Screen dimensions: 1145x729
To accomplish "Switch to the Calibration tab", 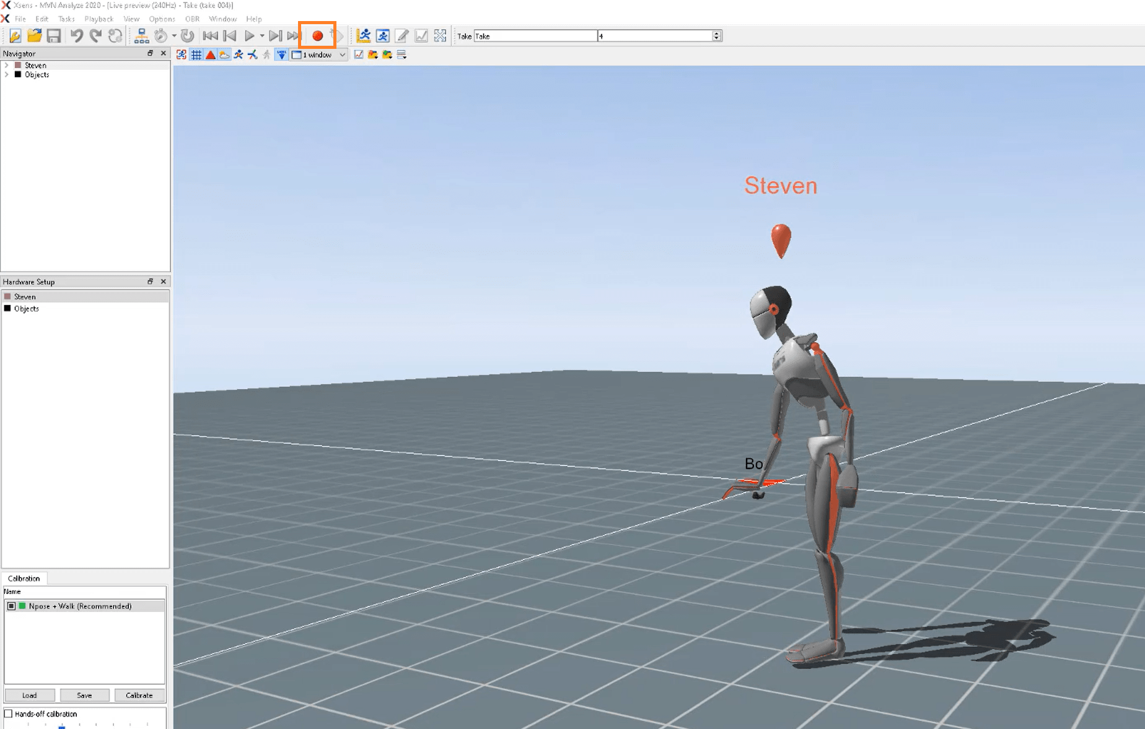I will click(24, 578).
